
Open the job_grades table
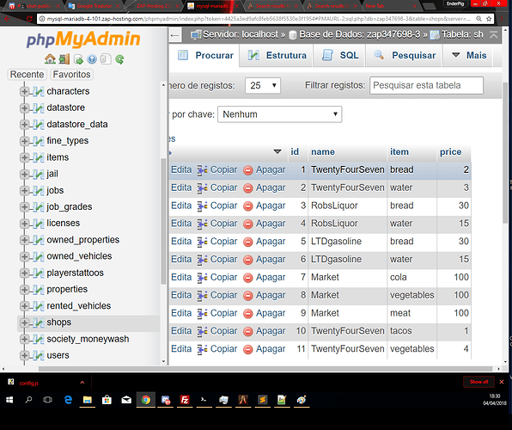70,207
